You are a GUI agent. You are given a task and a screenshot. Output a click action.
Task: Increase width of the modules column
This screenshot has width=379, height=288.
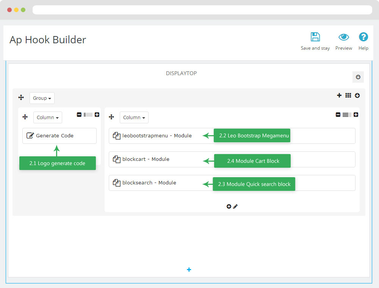click(356, 115)
